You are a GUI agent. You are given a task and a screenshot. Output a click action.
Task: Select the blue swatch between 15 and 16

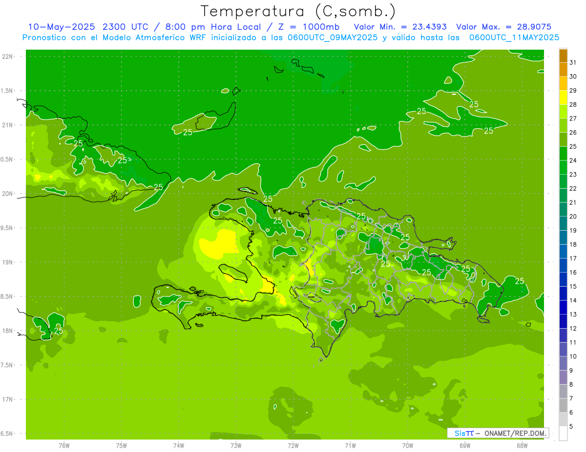click(x=563, y=279)
